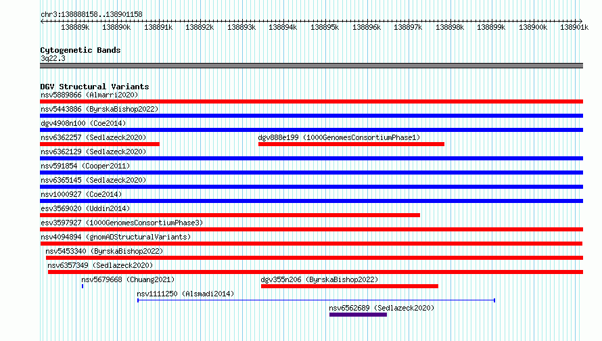Image resolution: width=602 pixels, height=341 pixels.
Task: Select the gray 3q22.3 cytogenetic band bar
Action: [311, 66]
